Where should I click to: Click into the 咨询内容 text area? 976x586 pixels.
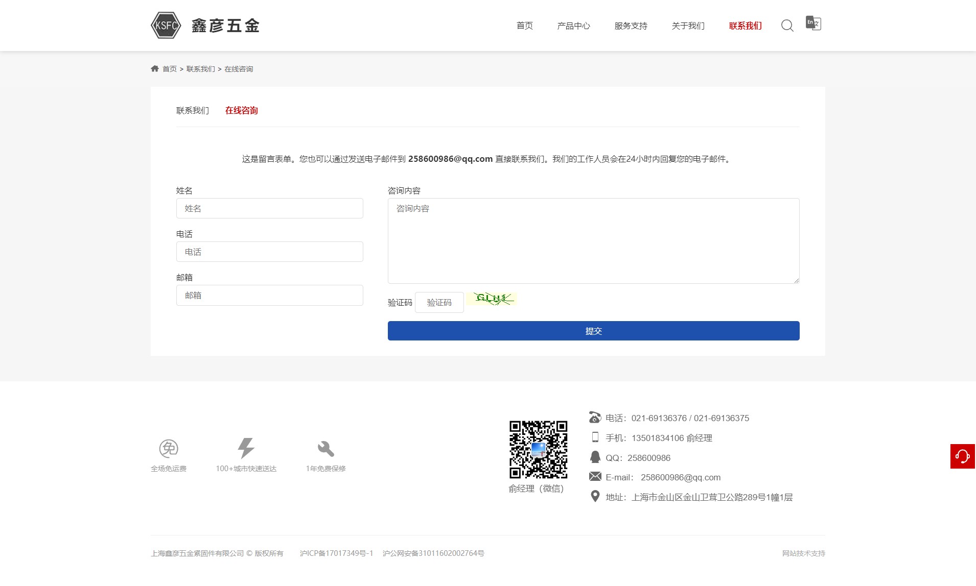click(x=593, y=240)
